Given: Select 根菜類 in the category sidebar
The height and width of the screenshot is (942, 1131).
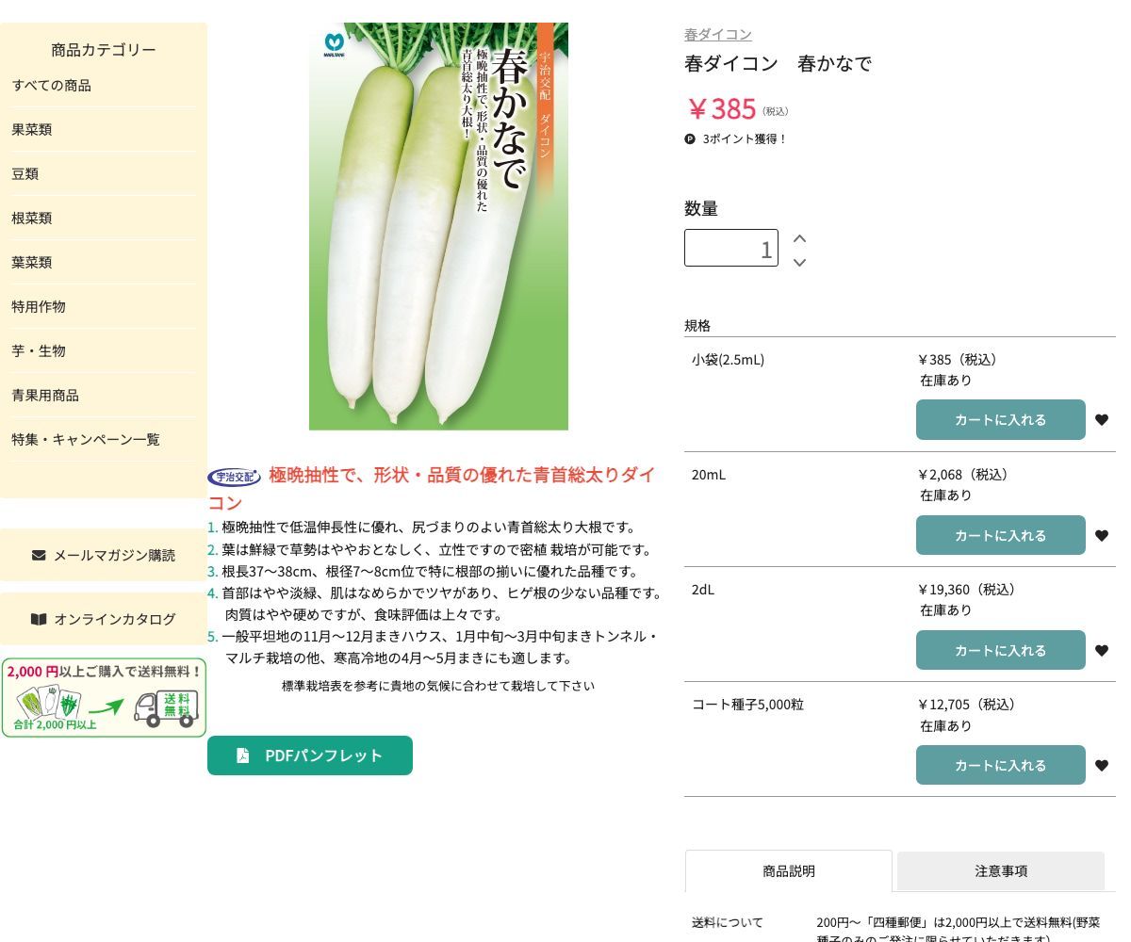Looking at the screenshot, I should [31, 218].
